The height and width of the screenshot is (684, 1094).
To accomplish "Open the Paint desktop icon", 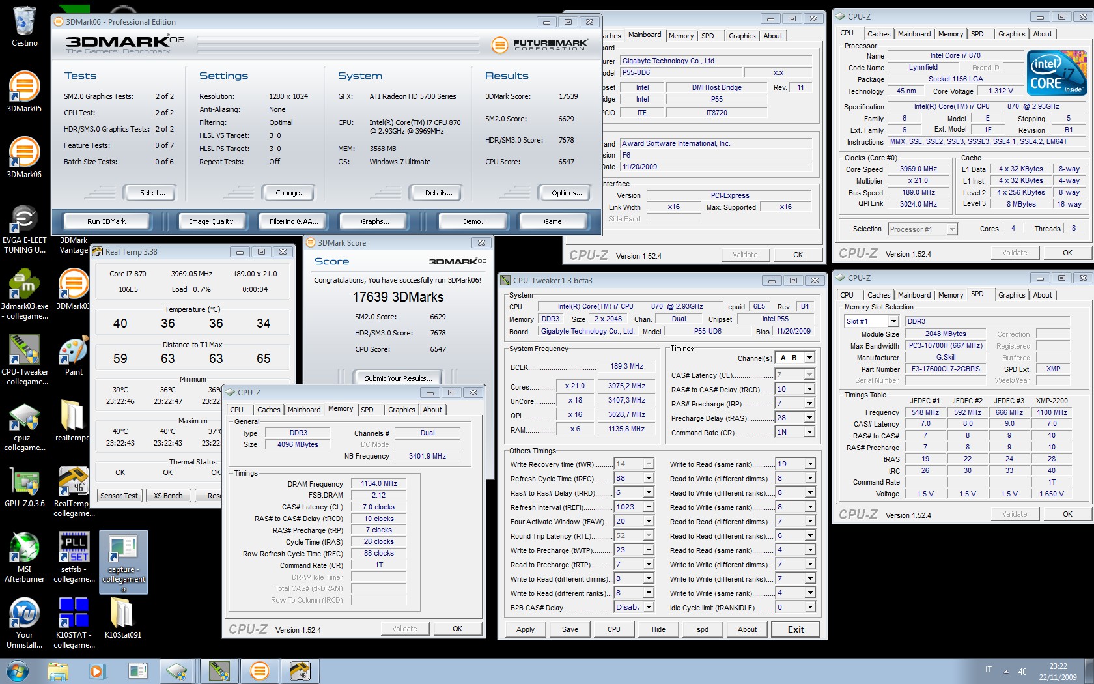I will click(x=74, y=356).
